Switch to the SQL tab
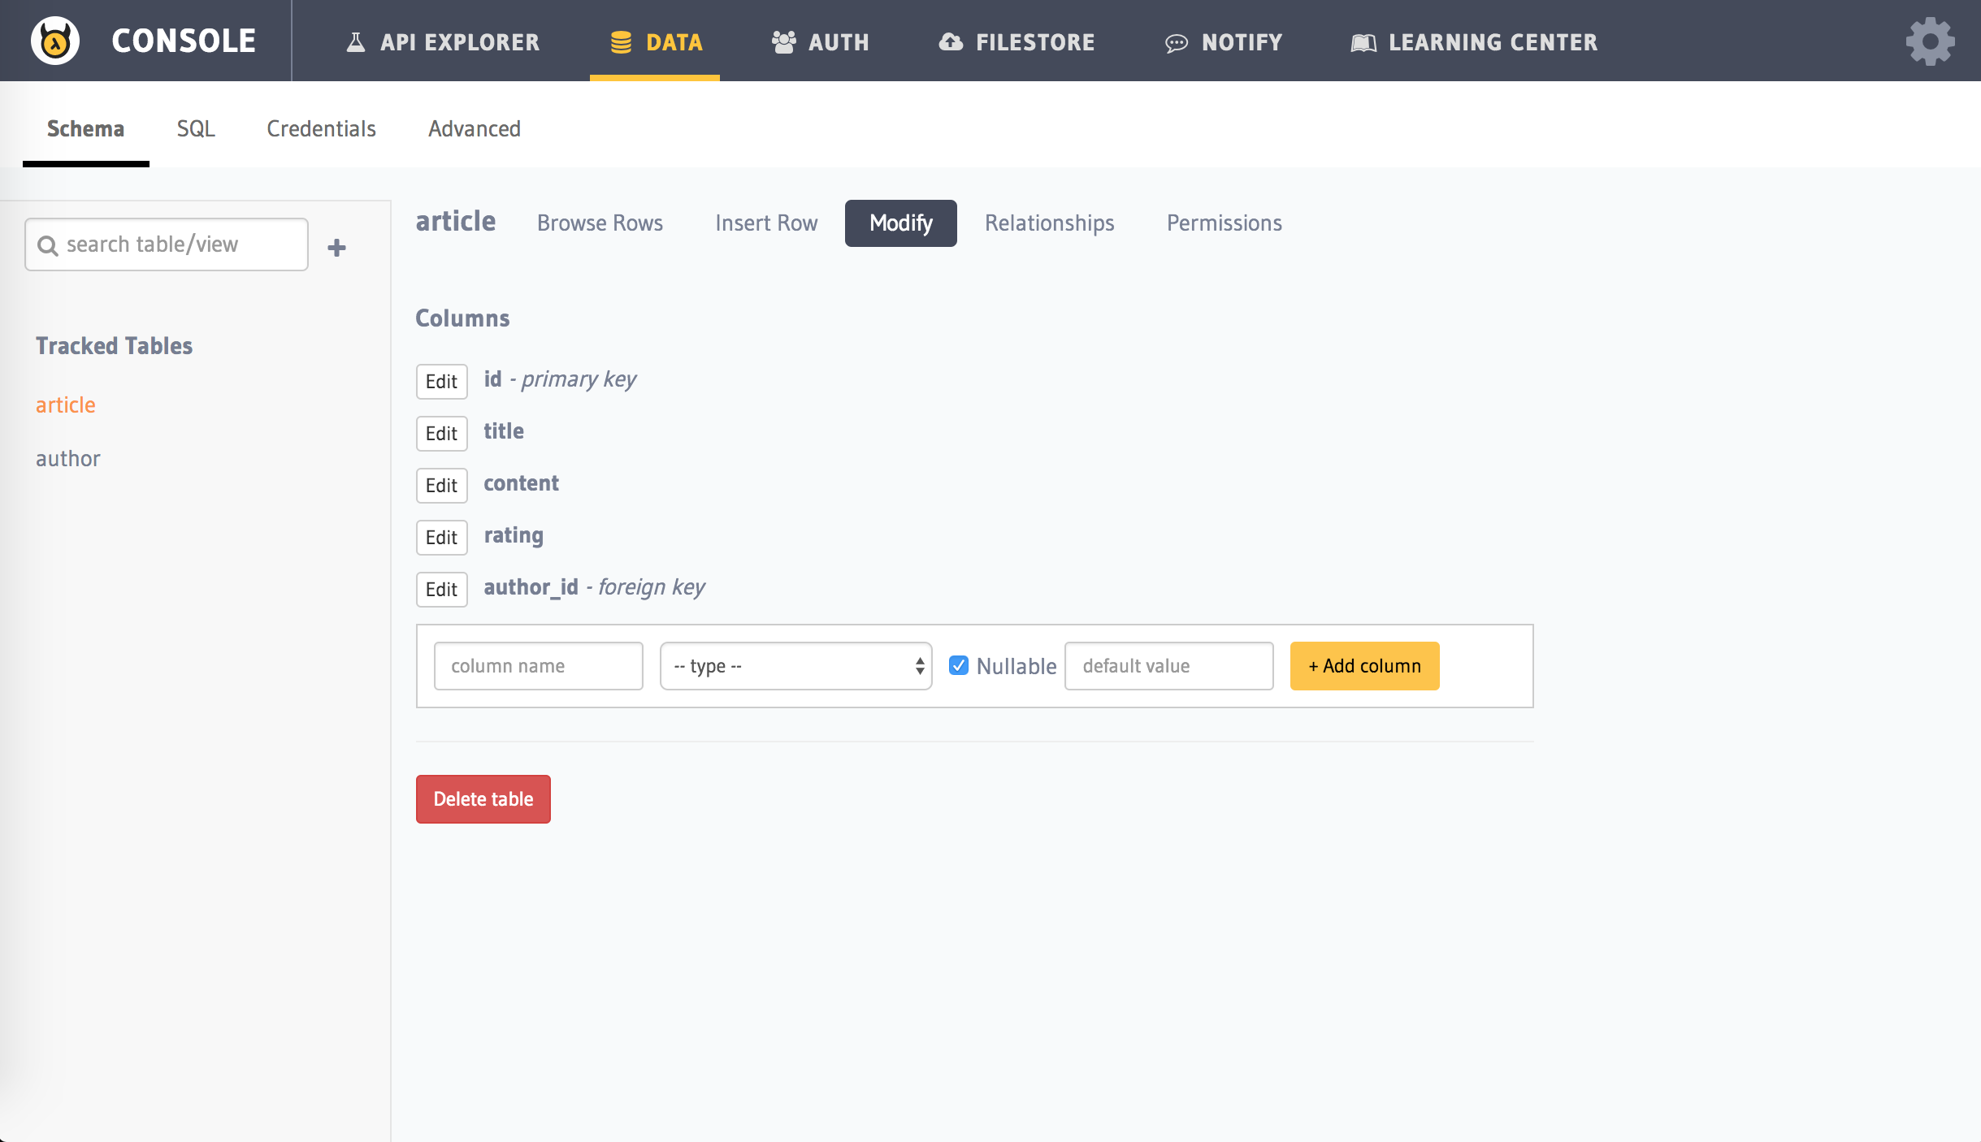 click(x=196, y=129)
